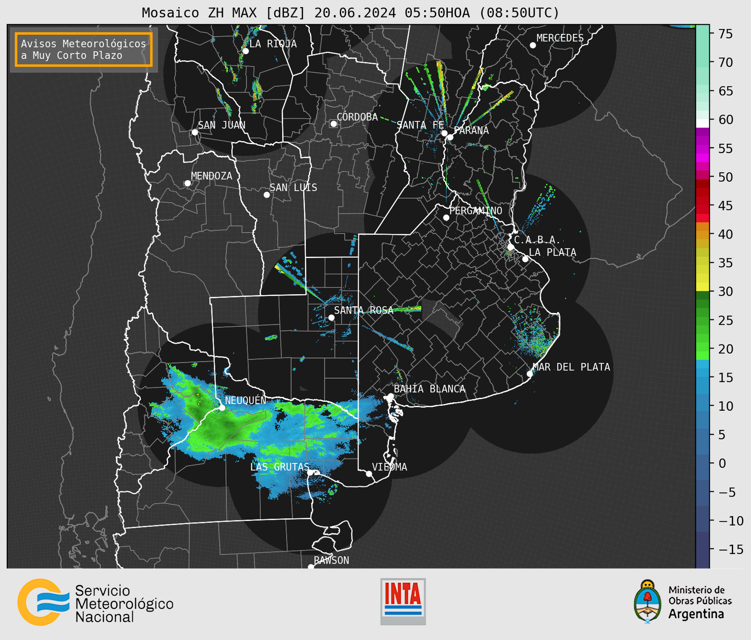The width and height of the screenshot is (751, 640).
Task: Click the CÓRDOBA label text
Action: coord(357,117)
